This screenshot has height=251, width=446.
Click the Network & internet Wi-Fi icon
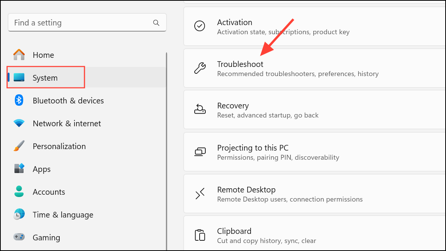coord(19,123)
